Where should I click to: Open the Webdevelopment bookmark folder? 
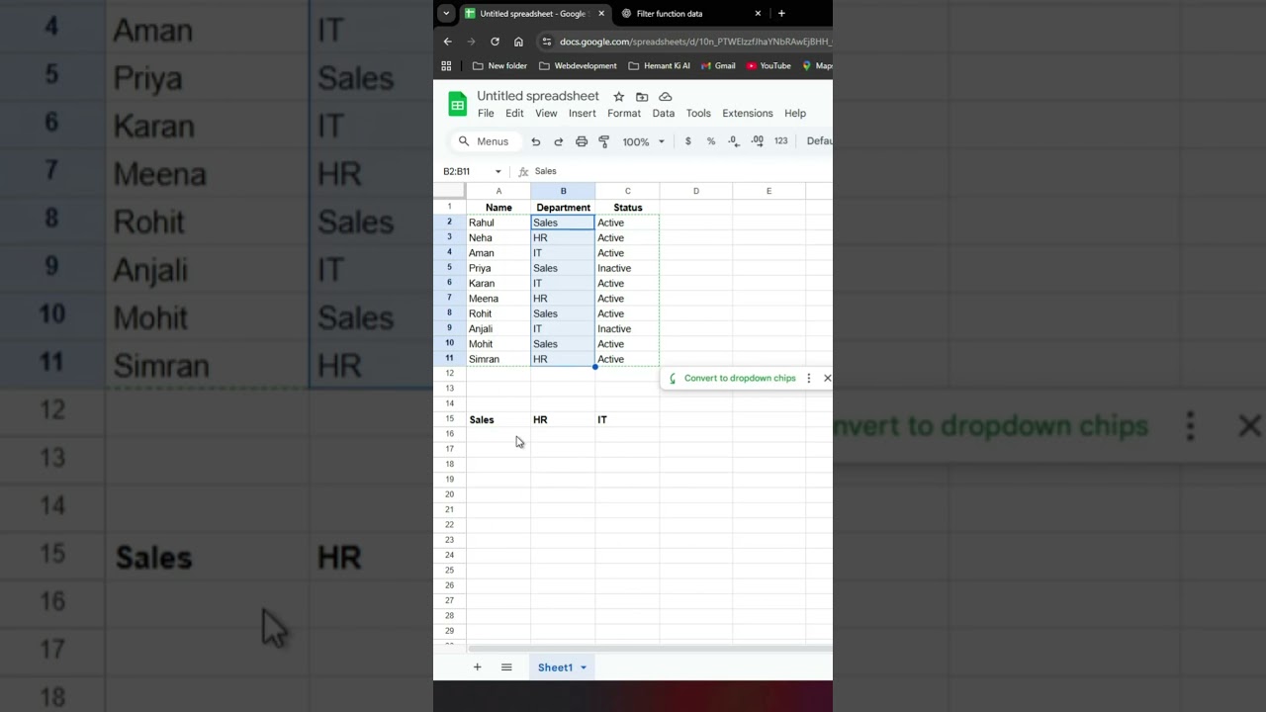click(x=578, y=66)
